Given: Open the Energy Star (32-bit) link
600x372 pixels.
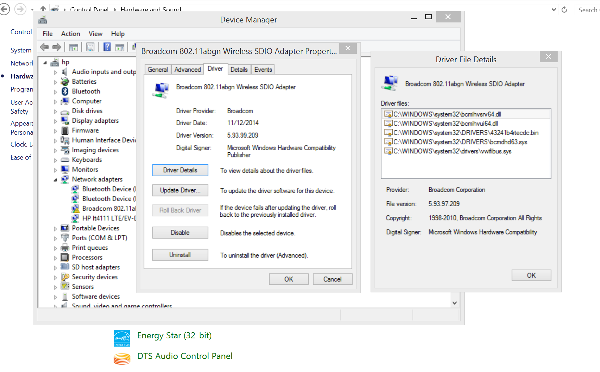Looking at the screenshot, I should (174, 336).
